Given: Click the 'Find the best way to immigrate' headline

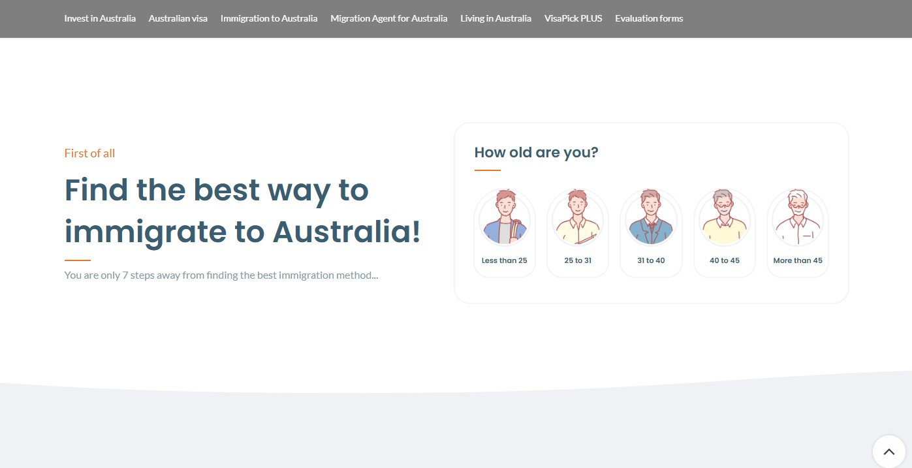Looking at the screenshot, I should coord(242,211).
